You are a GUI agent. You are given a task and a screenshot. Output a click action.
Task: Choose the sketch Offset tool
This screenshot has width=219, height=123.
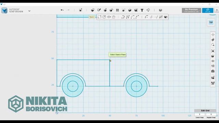[x=161, y=17]
